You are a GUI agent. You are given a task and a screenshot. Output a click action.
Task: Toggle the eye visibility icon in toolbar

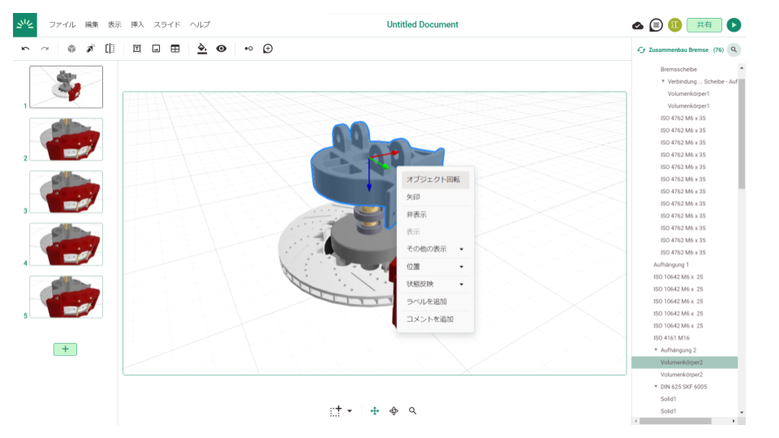point(221,49)
